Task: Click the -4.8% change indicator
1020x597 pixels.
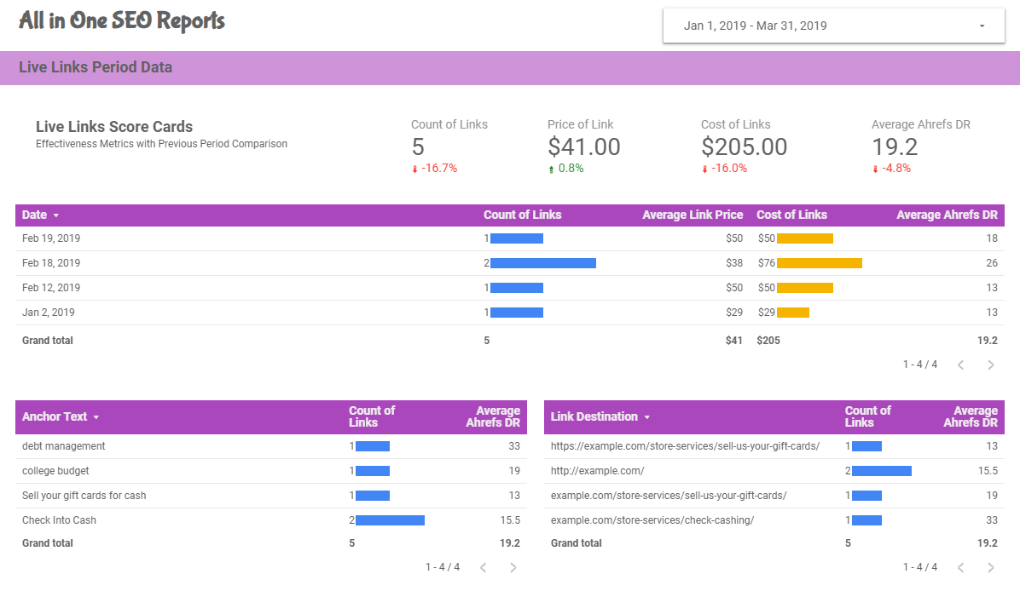Action: tap(891, 169)
